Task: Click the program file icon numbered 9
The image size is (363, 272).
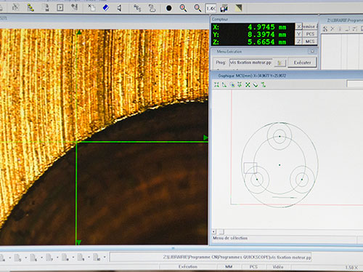Action: pos(81,257)
